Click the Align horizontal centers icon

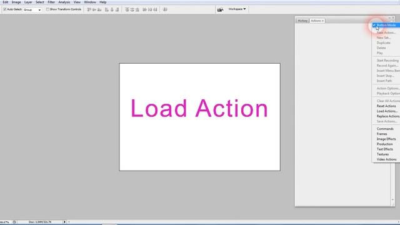[x=112, y=10]
